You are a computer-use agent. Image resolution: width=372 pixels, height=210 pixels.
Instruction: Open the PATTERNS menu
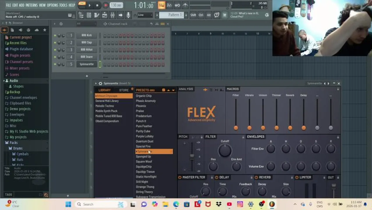(31, 5)
